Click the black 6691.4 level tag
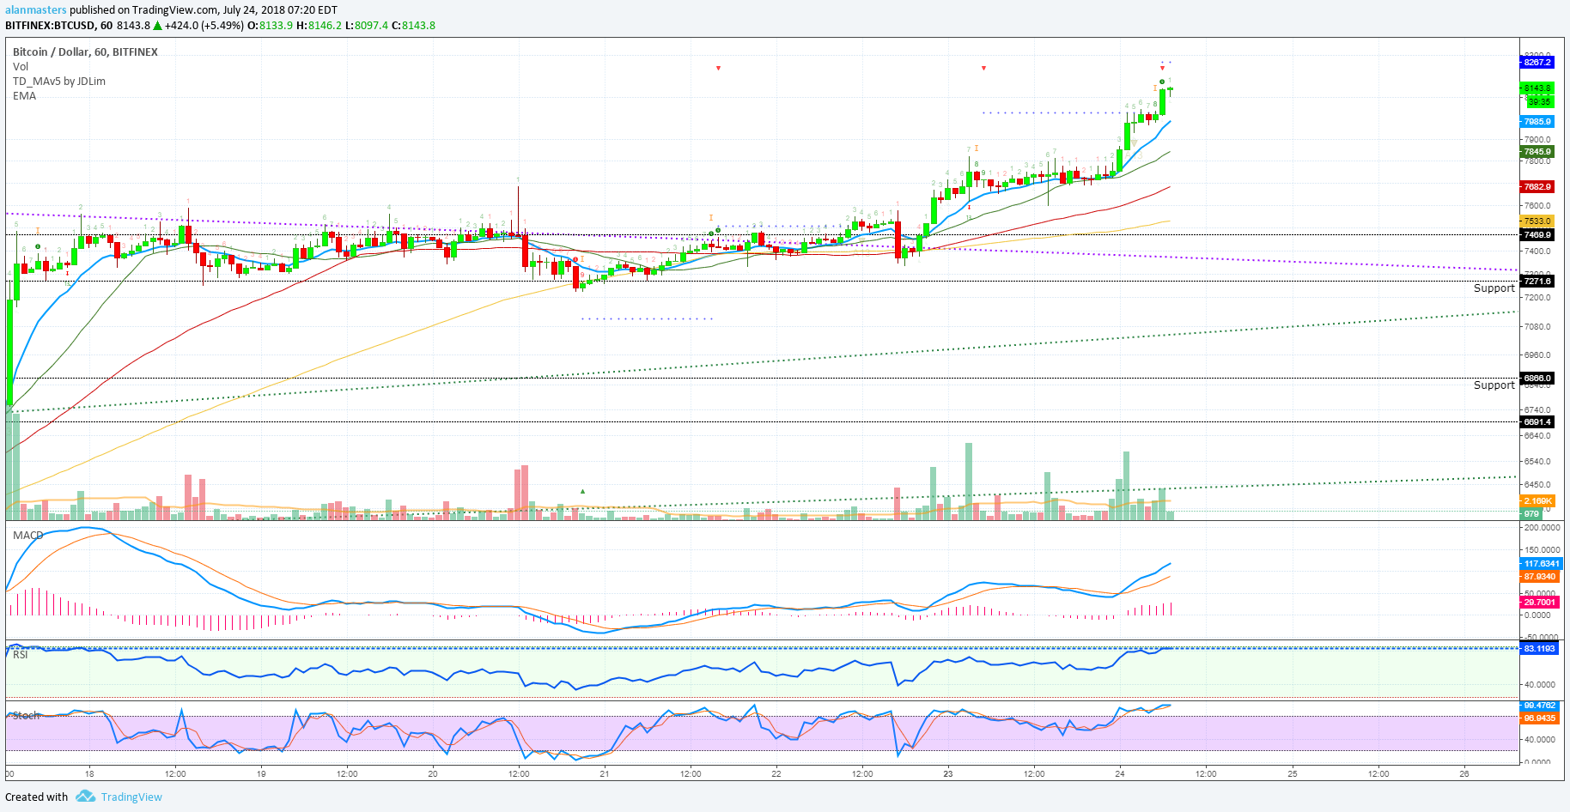This screenshot has height=812, width=1570. 1537,421
